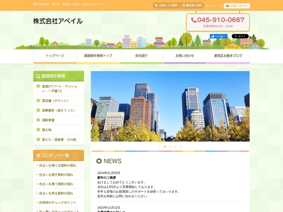Click the green bullet beside 貸駐車場
Viewport: 283px width, 212px height.
(x=38, y=120)
